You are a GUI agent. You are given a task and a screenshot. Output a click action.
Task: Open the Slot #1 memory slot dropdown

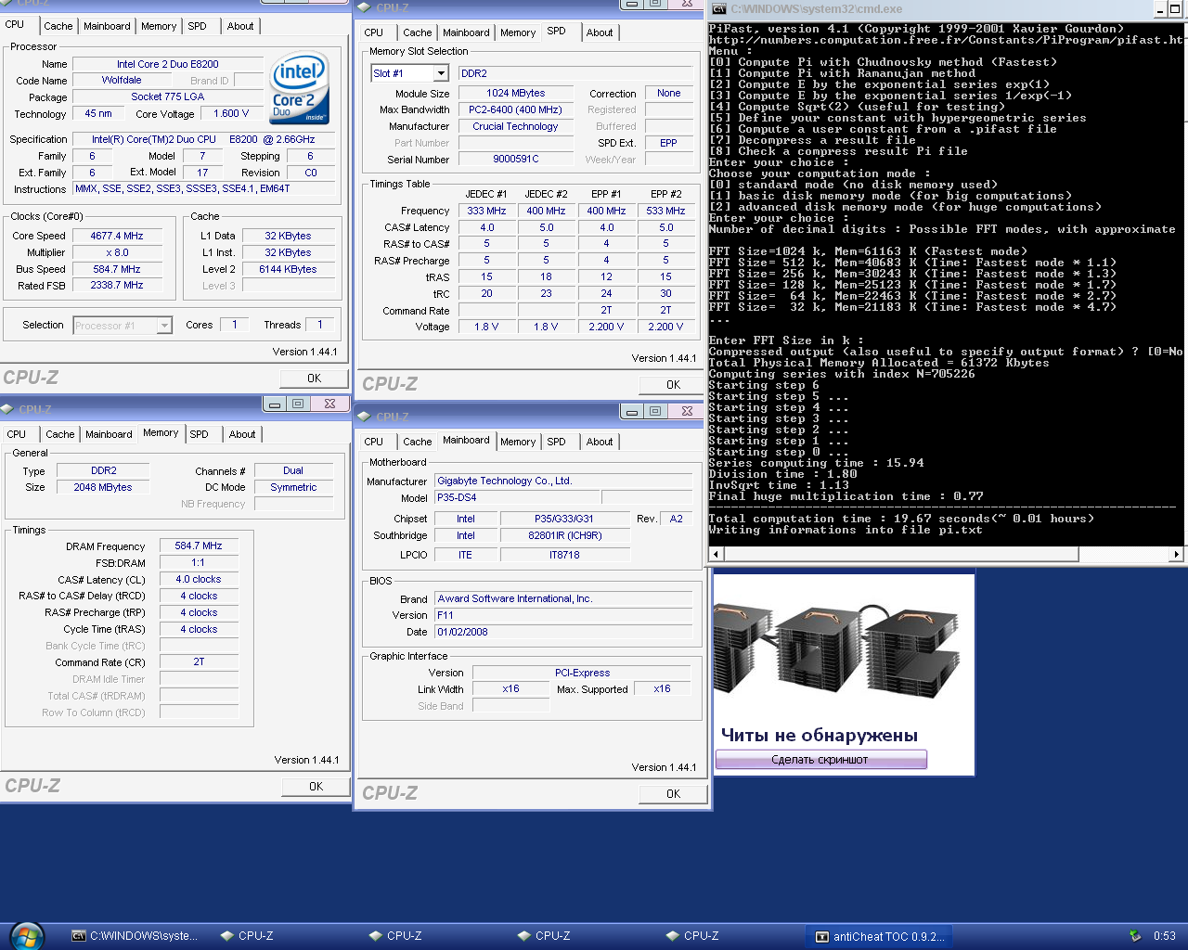[441, 73]
